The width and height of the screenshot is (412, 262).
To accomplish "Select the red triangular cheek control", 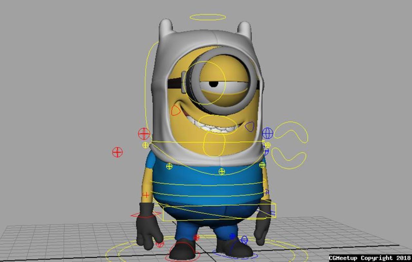I will point(175,111).
